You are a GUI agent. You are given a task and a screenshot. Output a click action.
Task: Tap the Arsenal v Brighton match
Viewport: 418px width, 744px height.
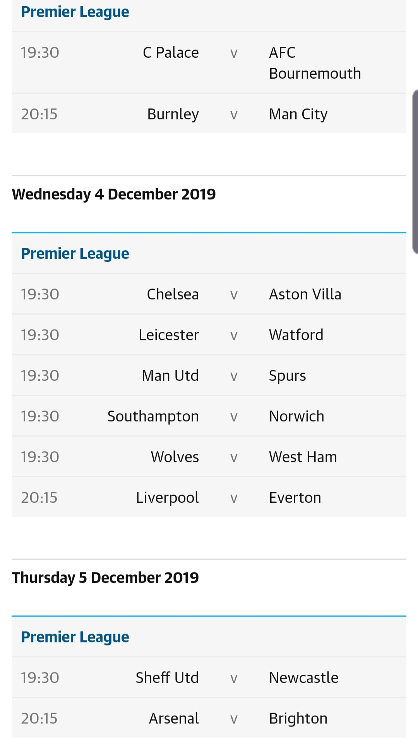point(209,718)
